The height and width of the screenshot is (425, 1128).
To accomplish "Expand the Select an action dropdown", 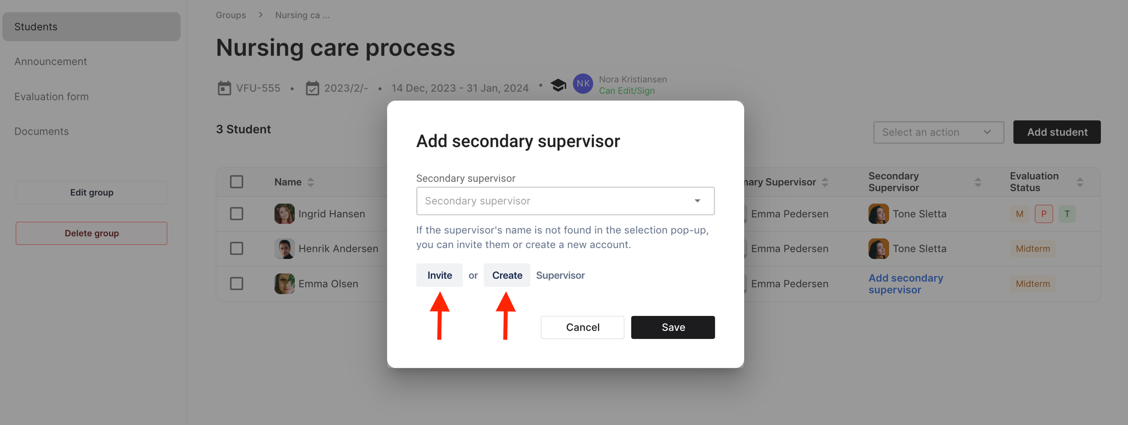I will tap(938, 132).
